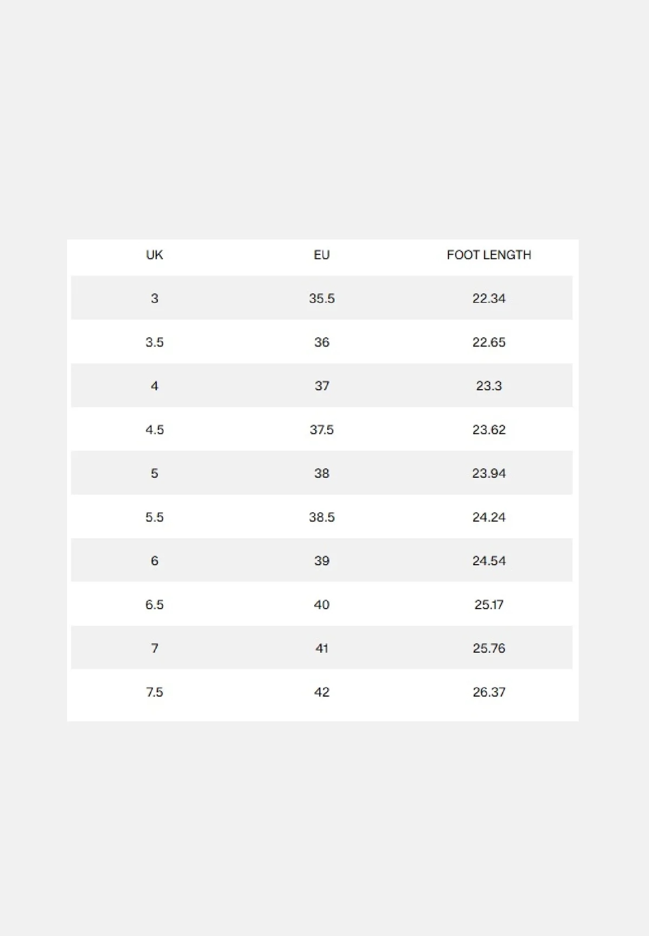Click the UK column header
Image resolution: width=649 pixels, height=936 pixels.
(x=154, y=255)
